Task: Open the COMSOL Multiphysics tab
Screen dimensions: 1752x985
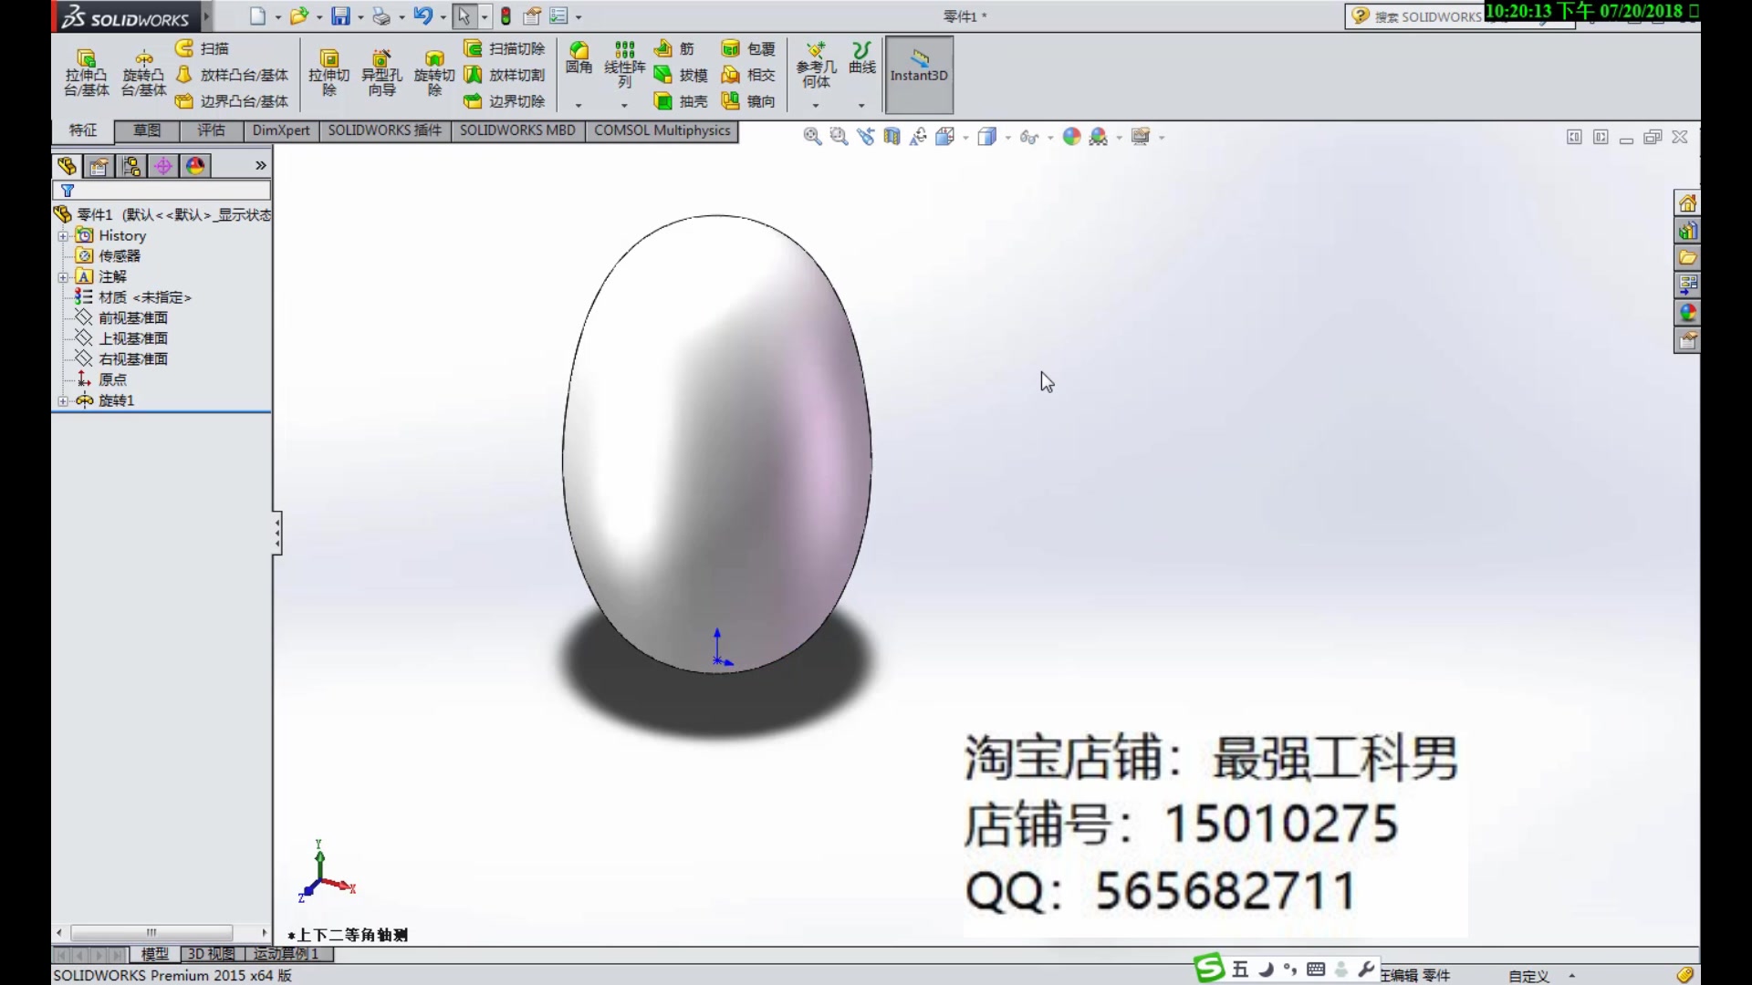Action: 662,130
